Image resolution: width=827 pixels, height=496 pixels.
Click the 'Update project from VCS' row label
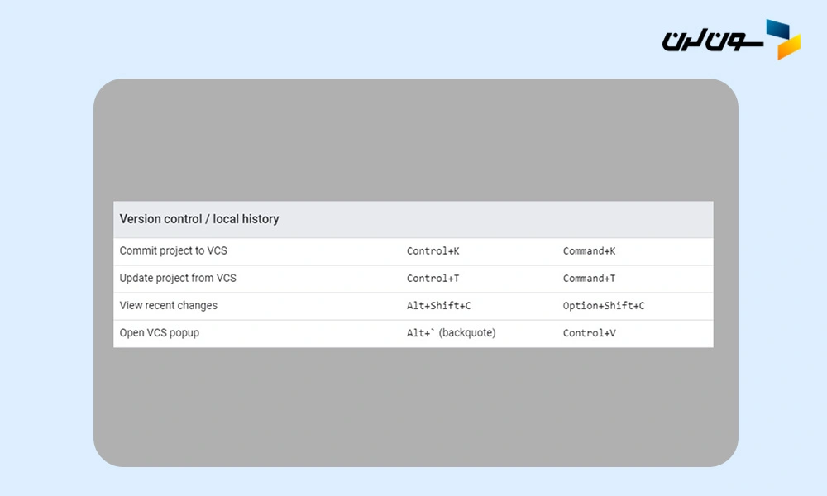point(178,278)
